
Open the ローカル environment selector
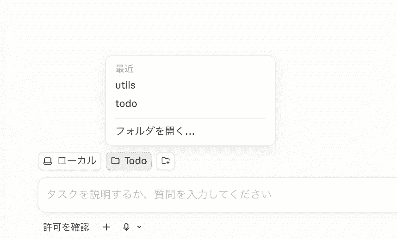click(x=70, y=161)
